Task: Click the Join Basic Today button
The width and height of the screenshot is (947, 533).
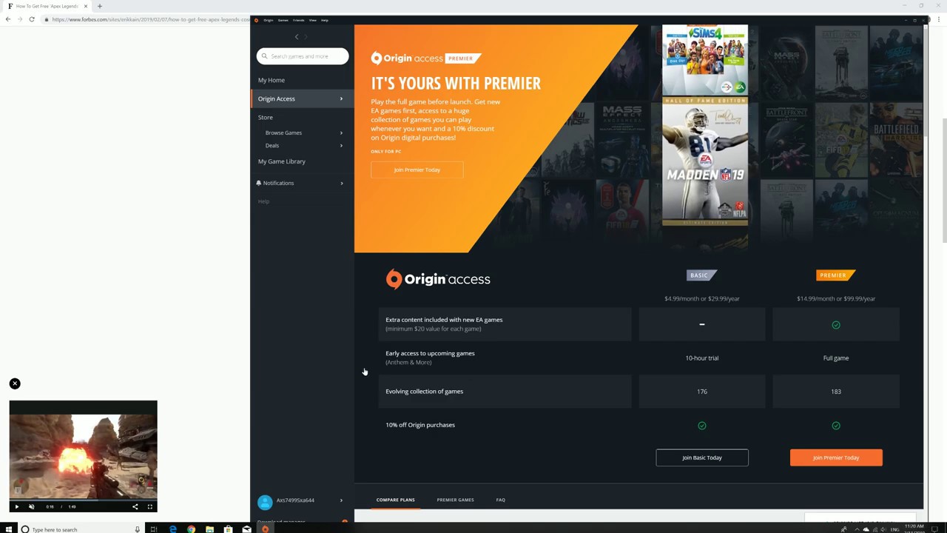Action: [x=702, y=457]
